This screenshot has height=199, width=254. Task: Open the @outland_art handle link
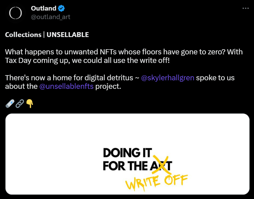pyautogui.click(x=51, y=17)
